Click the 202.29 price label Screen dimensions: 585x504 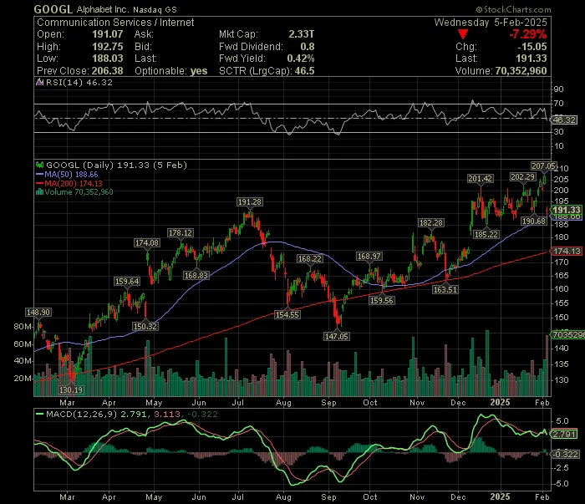point(522,177)
